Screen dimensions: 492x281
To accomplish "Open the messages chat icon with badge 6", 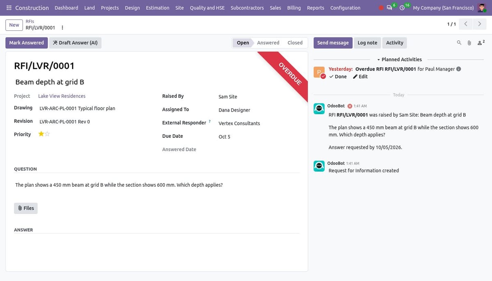I will click(389, 8).
